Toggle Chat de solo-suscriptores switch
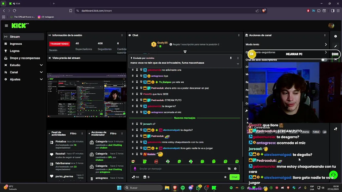Screen dimensions: 342x192 (324, 60)
